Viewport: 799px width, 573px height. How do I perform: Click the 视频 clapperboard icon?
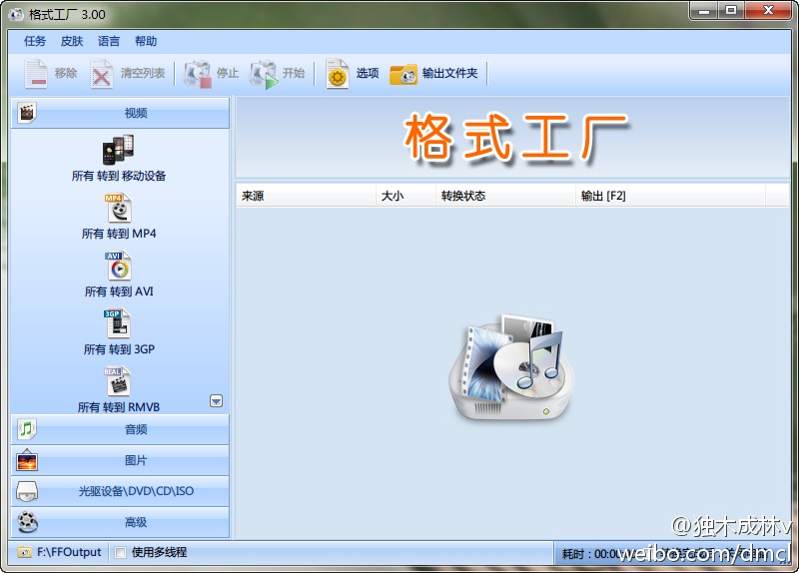[x=27, y=113]
